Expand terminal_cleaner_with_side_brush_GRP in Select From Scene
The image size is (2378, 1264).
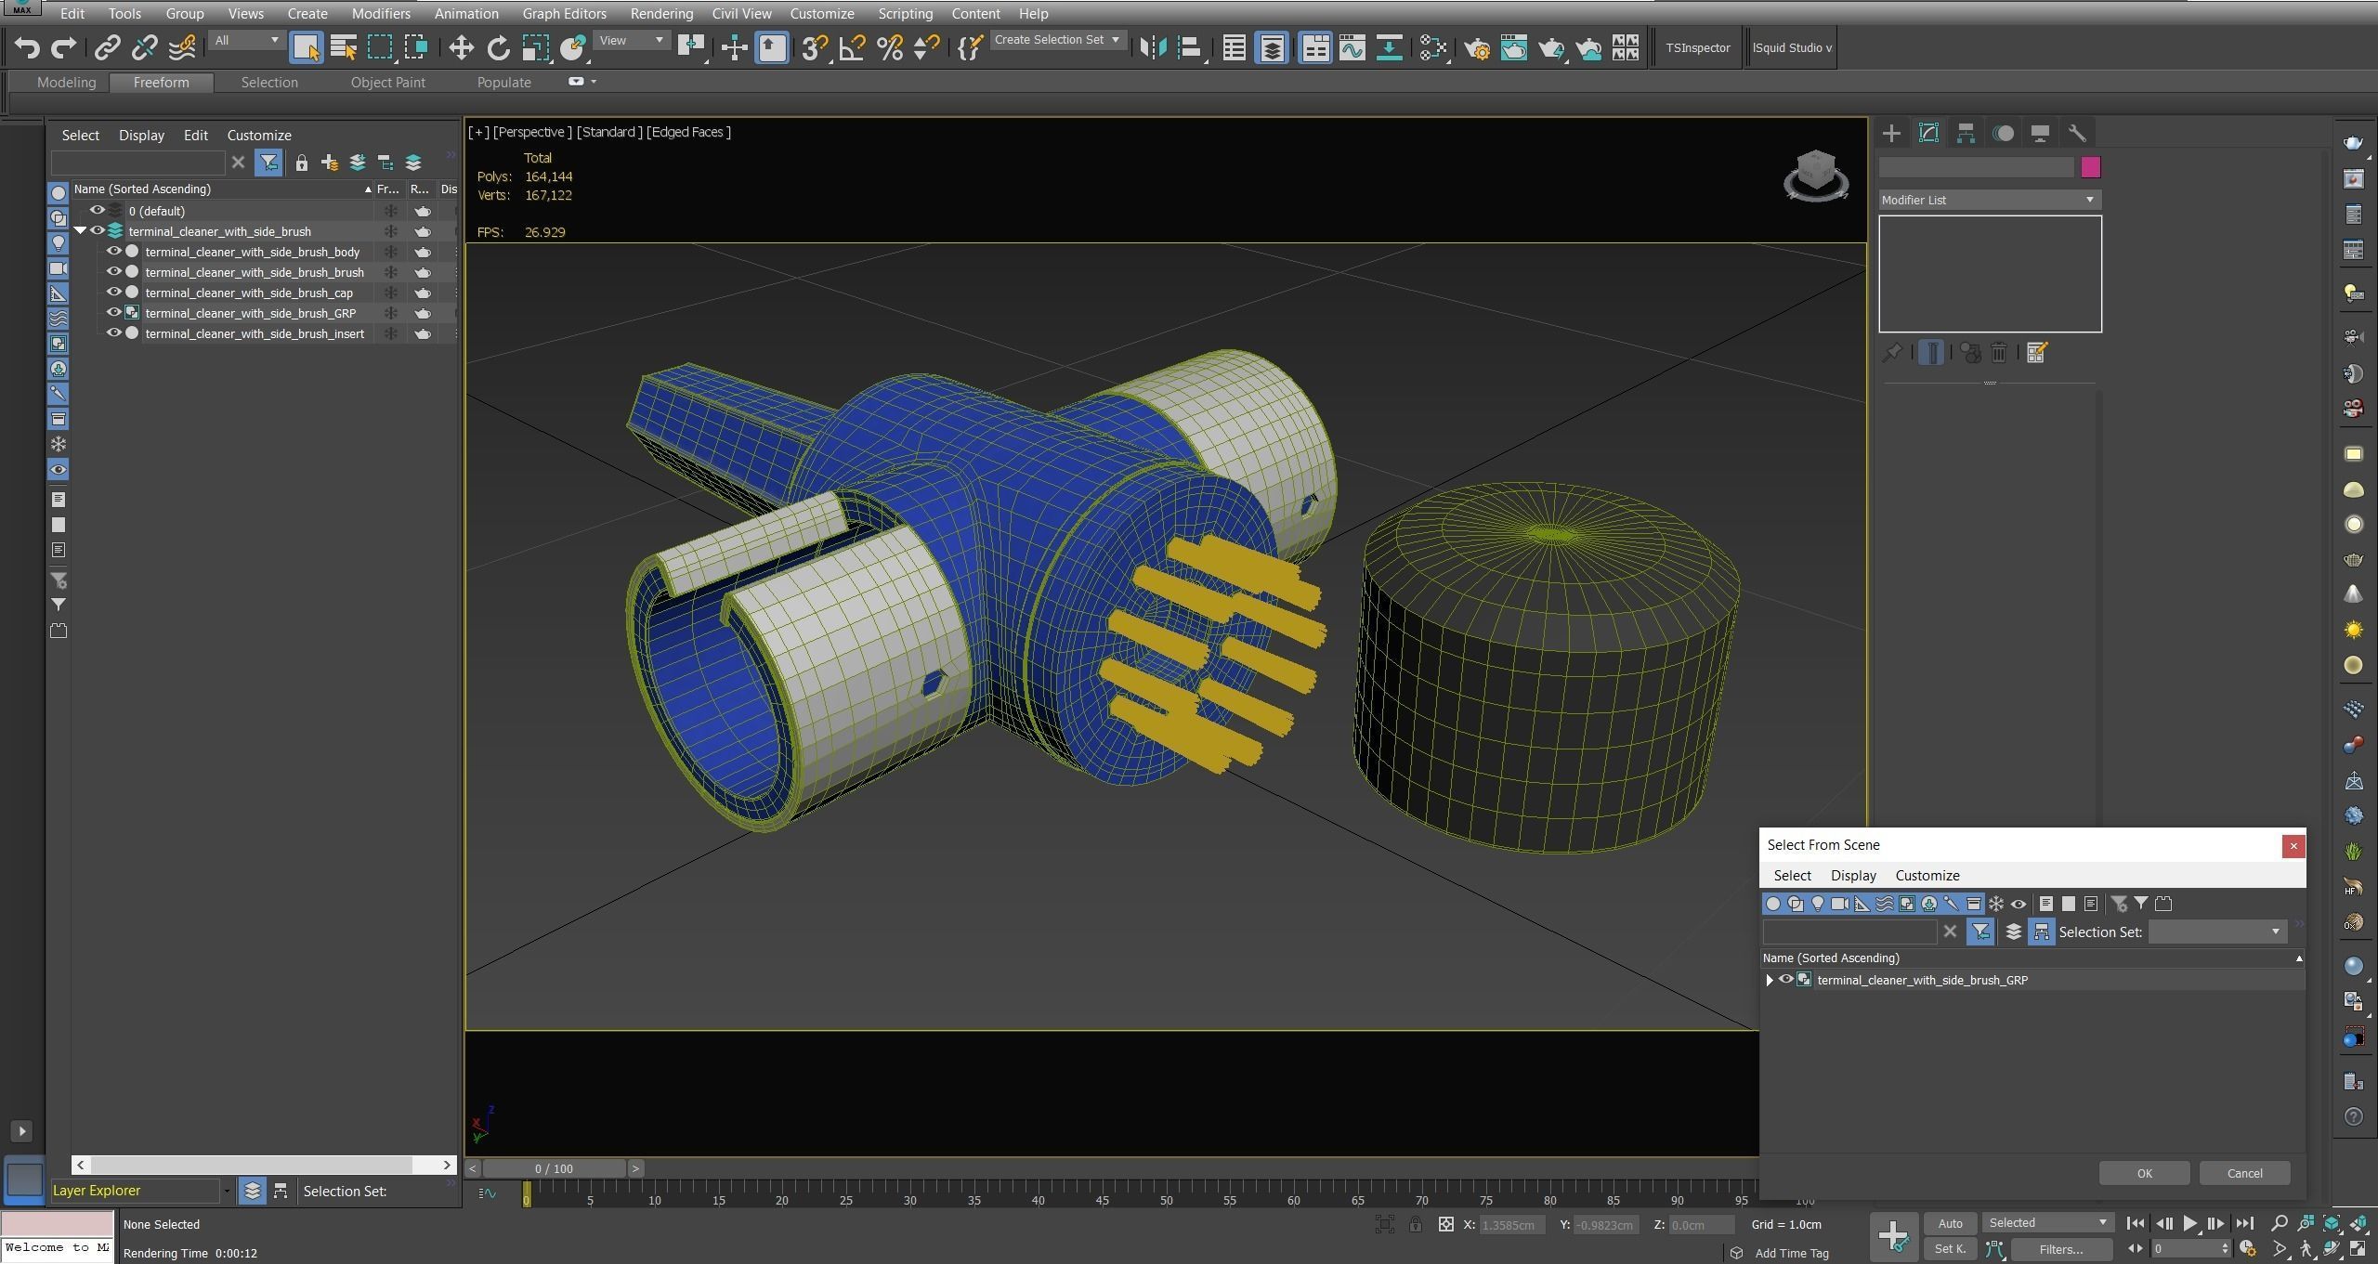[x=1770, y=980]
